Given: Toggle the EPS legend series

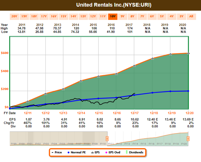Looking at the screenshot, I should point(95,152).
